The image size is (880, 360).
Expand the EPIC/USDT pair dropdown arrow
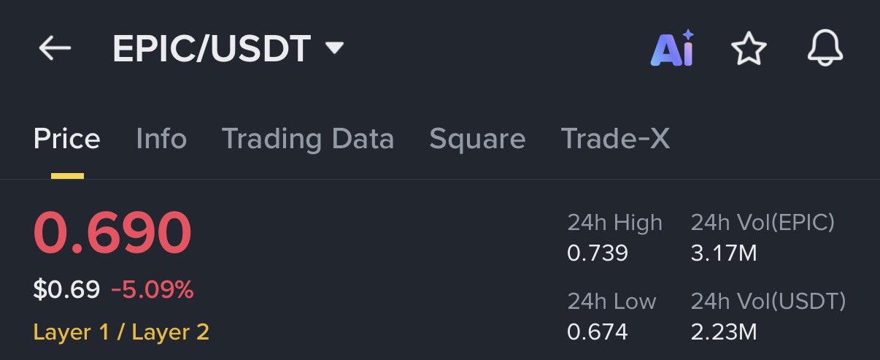[333, 49]
